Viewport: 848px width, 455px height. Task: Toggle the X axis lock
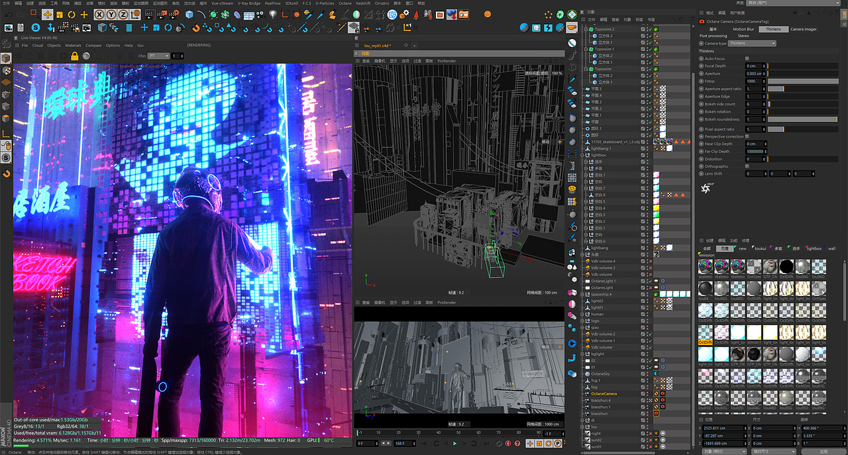click(99, 14)
